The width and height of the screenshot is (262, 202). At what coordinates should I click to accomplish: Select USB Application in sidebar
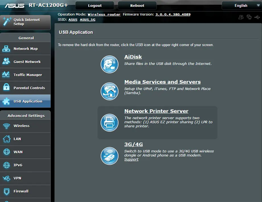pyautogui.click(x=25, y=101)
